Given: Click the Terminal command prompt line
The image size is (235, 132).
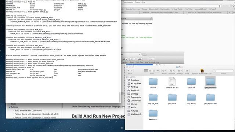Looking at the screenshot, I should point(30,77).
